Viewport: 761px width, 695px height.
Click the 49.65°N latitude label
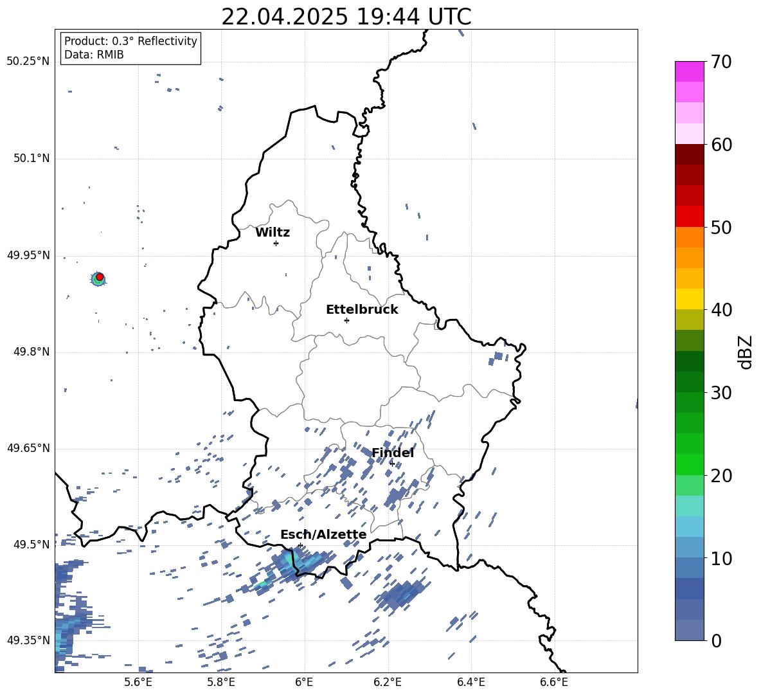click(x=28, y=448)
